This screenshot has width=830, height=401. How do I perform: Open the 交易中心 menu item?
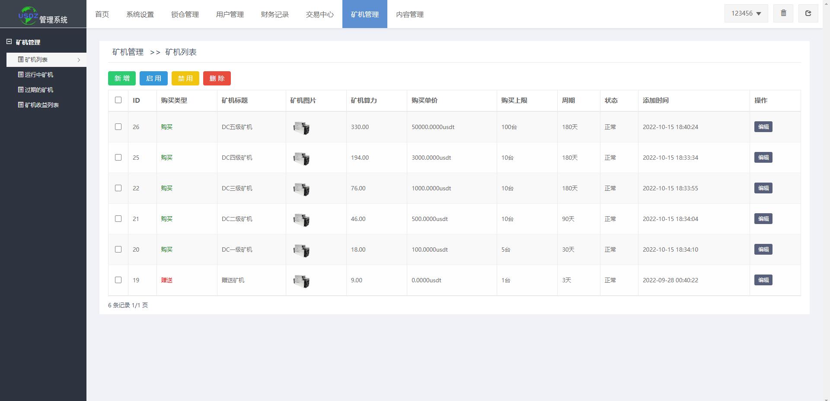[319, 14]
